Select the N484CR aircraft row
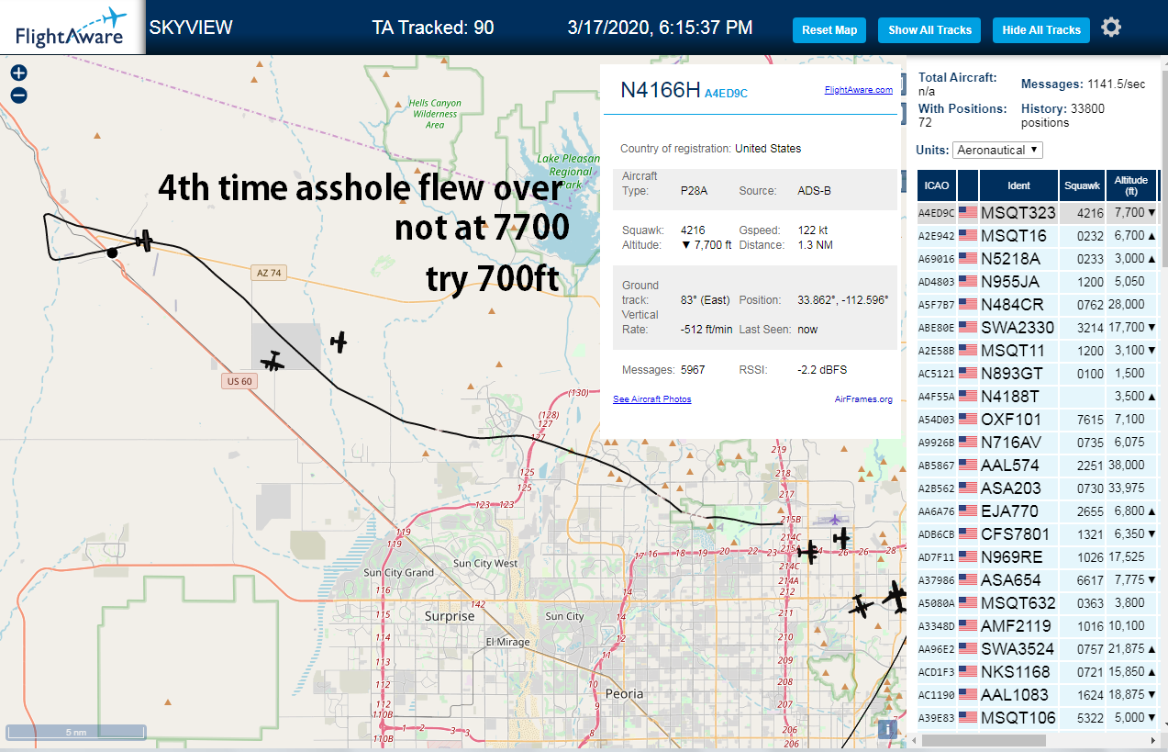1168x752 pixels. (x=1037, y=304)
